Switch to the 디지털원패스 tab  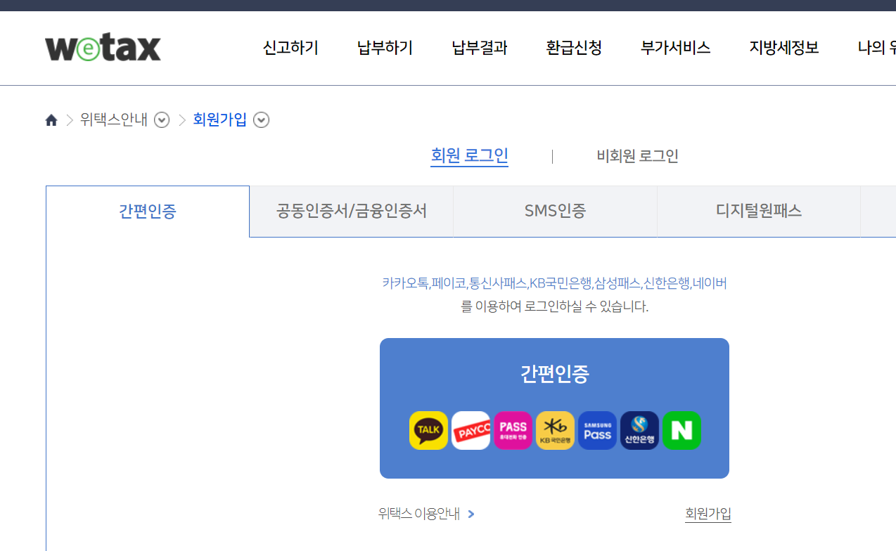tap(758, 211)
